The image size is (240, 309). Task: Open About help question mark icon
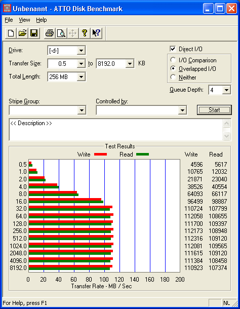[x=85, y=33]
